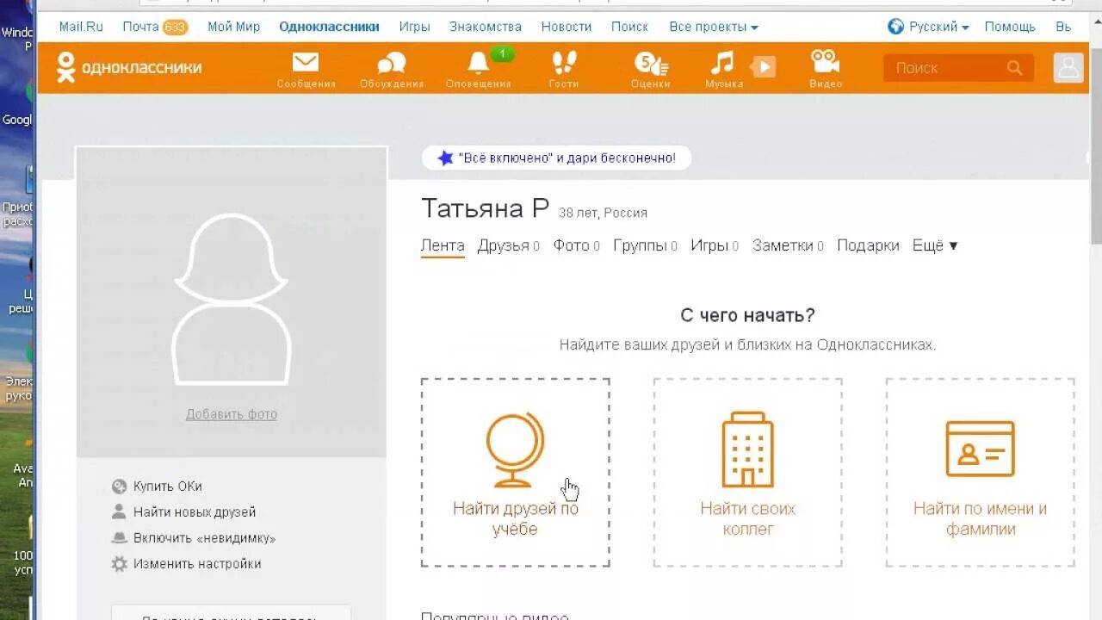Click the music play button icon
Image resolution: width=1102 pixels, height=620 pixels.
tap(763, 66)
